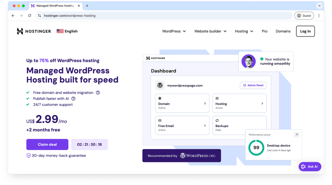Open performance score via the arrow icon
Screen dimensions: 332x185
[x=297, y=135]
